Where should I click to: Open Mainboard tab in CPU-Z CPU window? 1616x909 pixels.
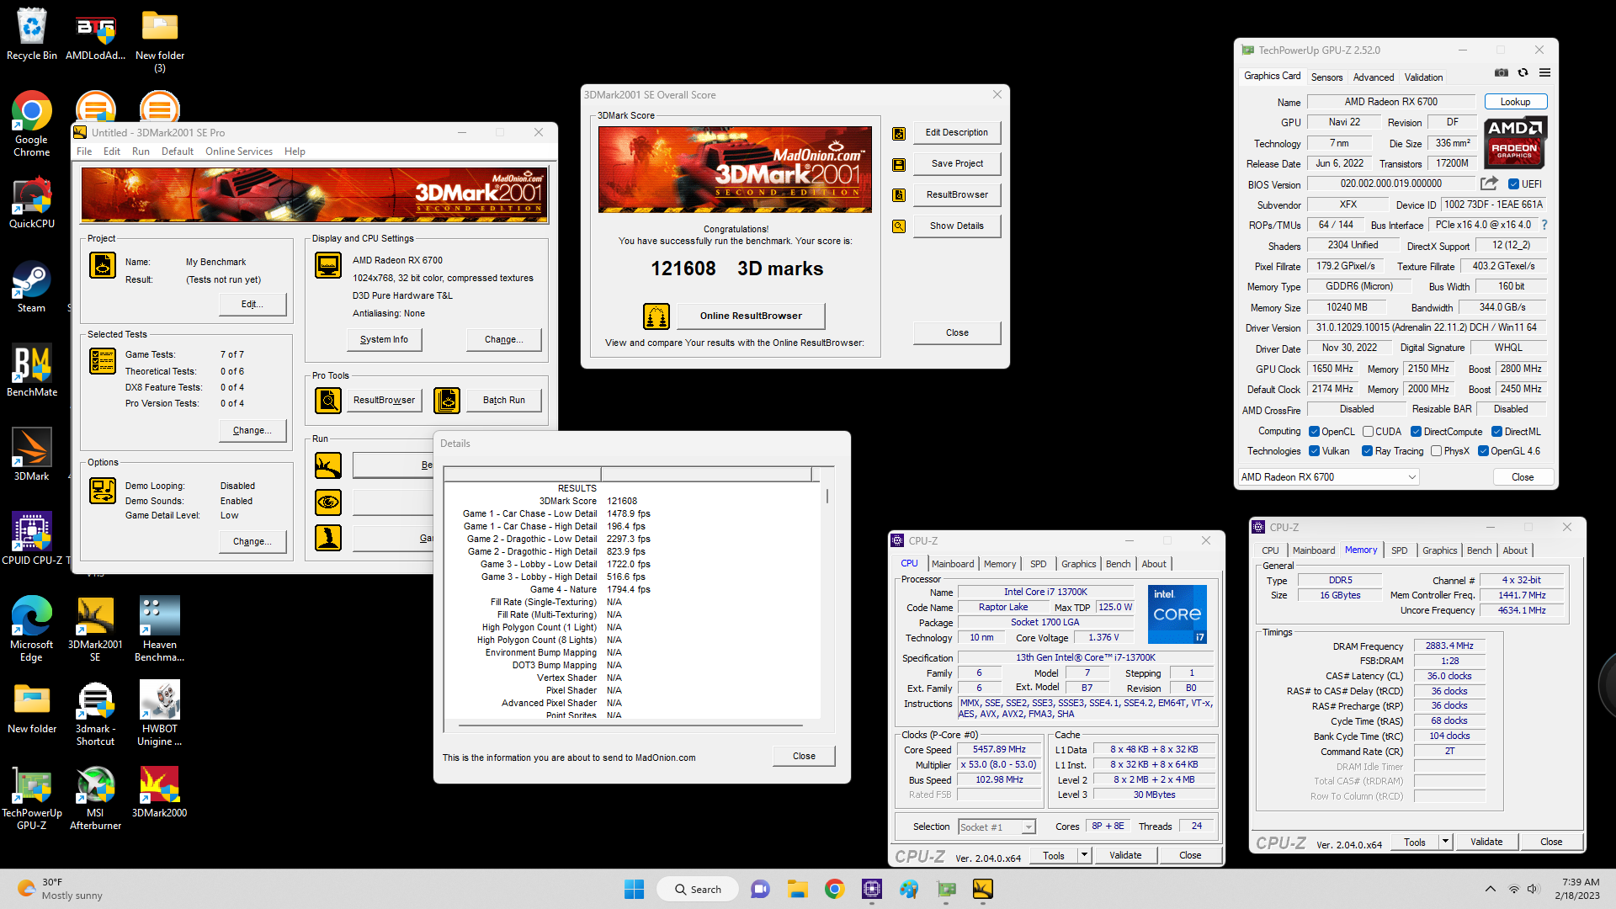953,564
